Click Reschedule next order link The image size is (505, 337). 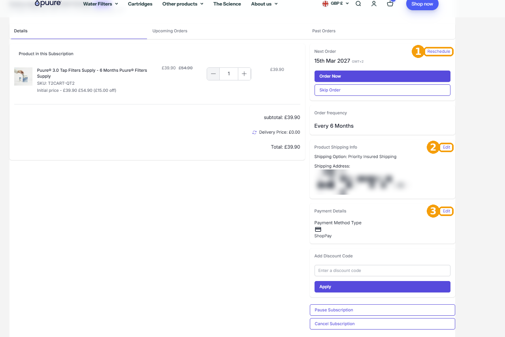[439, 52]
